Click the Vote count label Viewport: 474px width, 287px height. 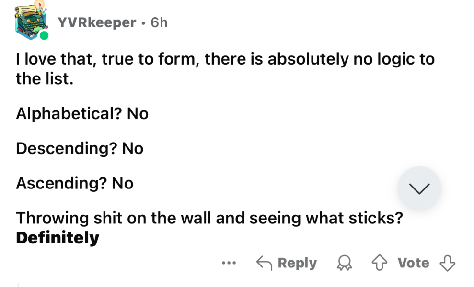click(x=413, y=263)
